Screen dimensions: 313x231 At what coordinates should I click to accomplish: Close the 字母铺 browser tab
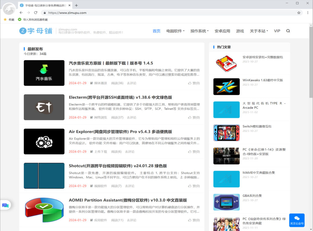click(69, 6)
